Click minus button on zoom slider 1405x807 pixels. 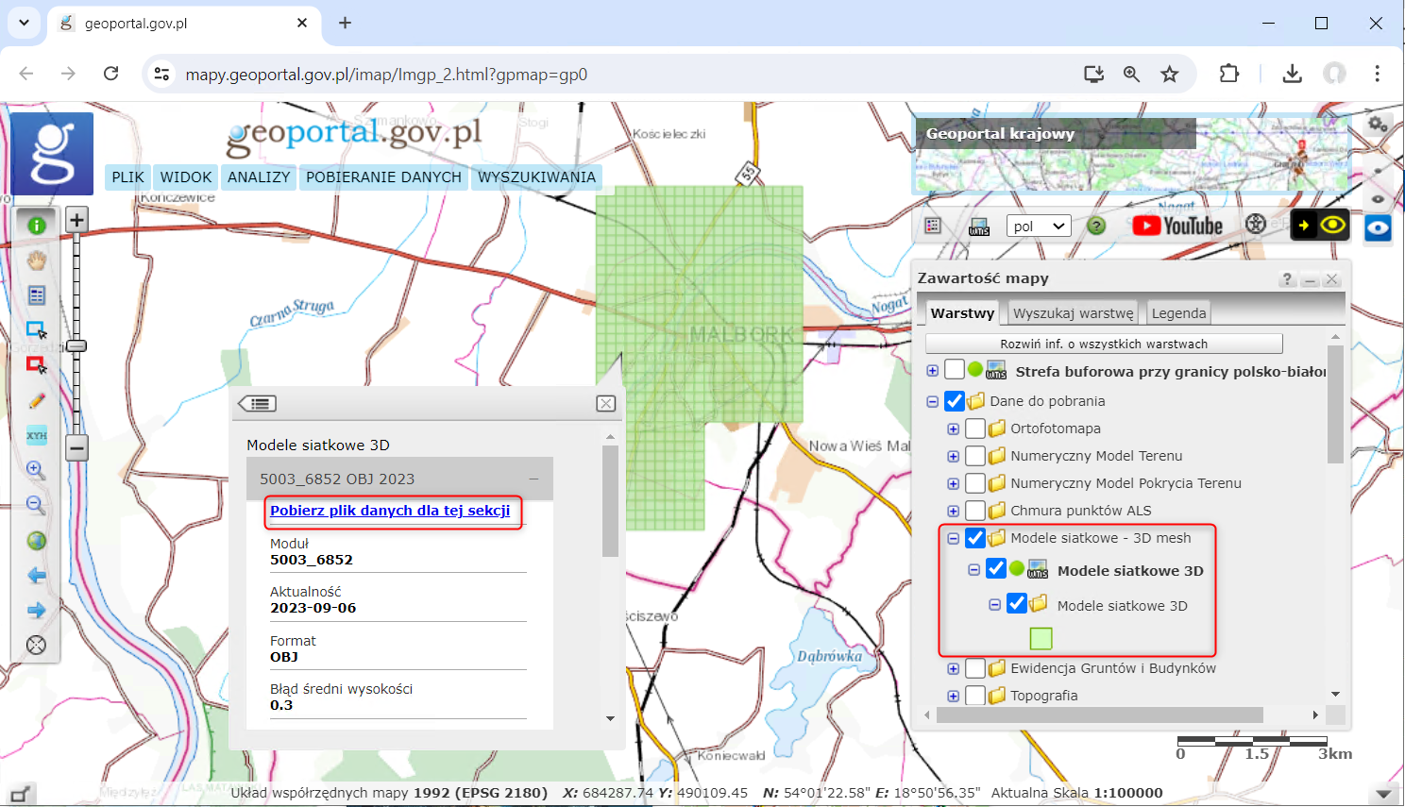(76, 447)
